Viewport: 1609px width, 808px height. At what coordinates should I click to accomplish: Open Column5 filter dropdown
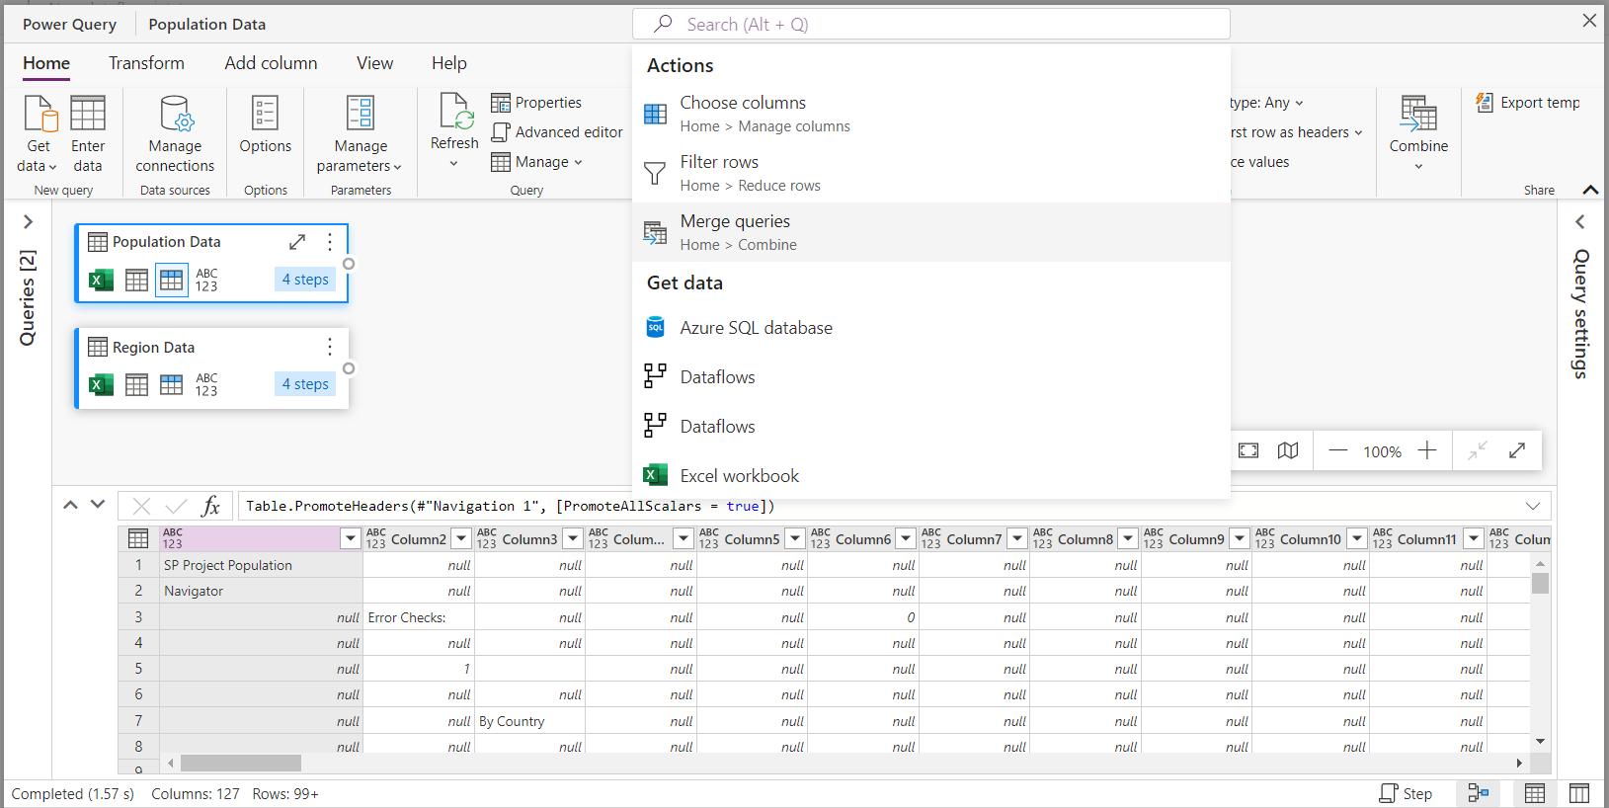pyautogui.click(x=794, y=538)
